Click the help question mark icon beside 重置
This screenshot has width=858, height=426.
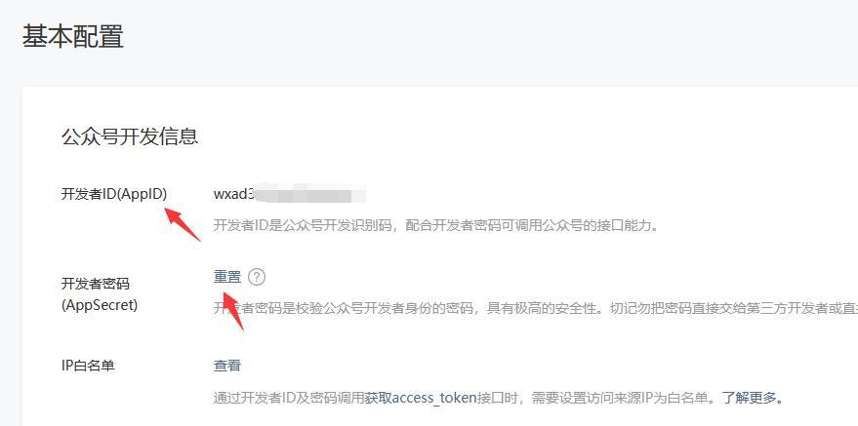(257, 278)
